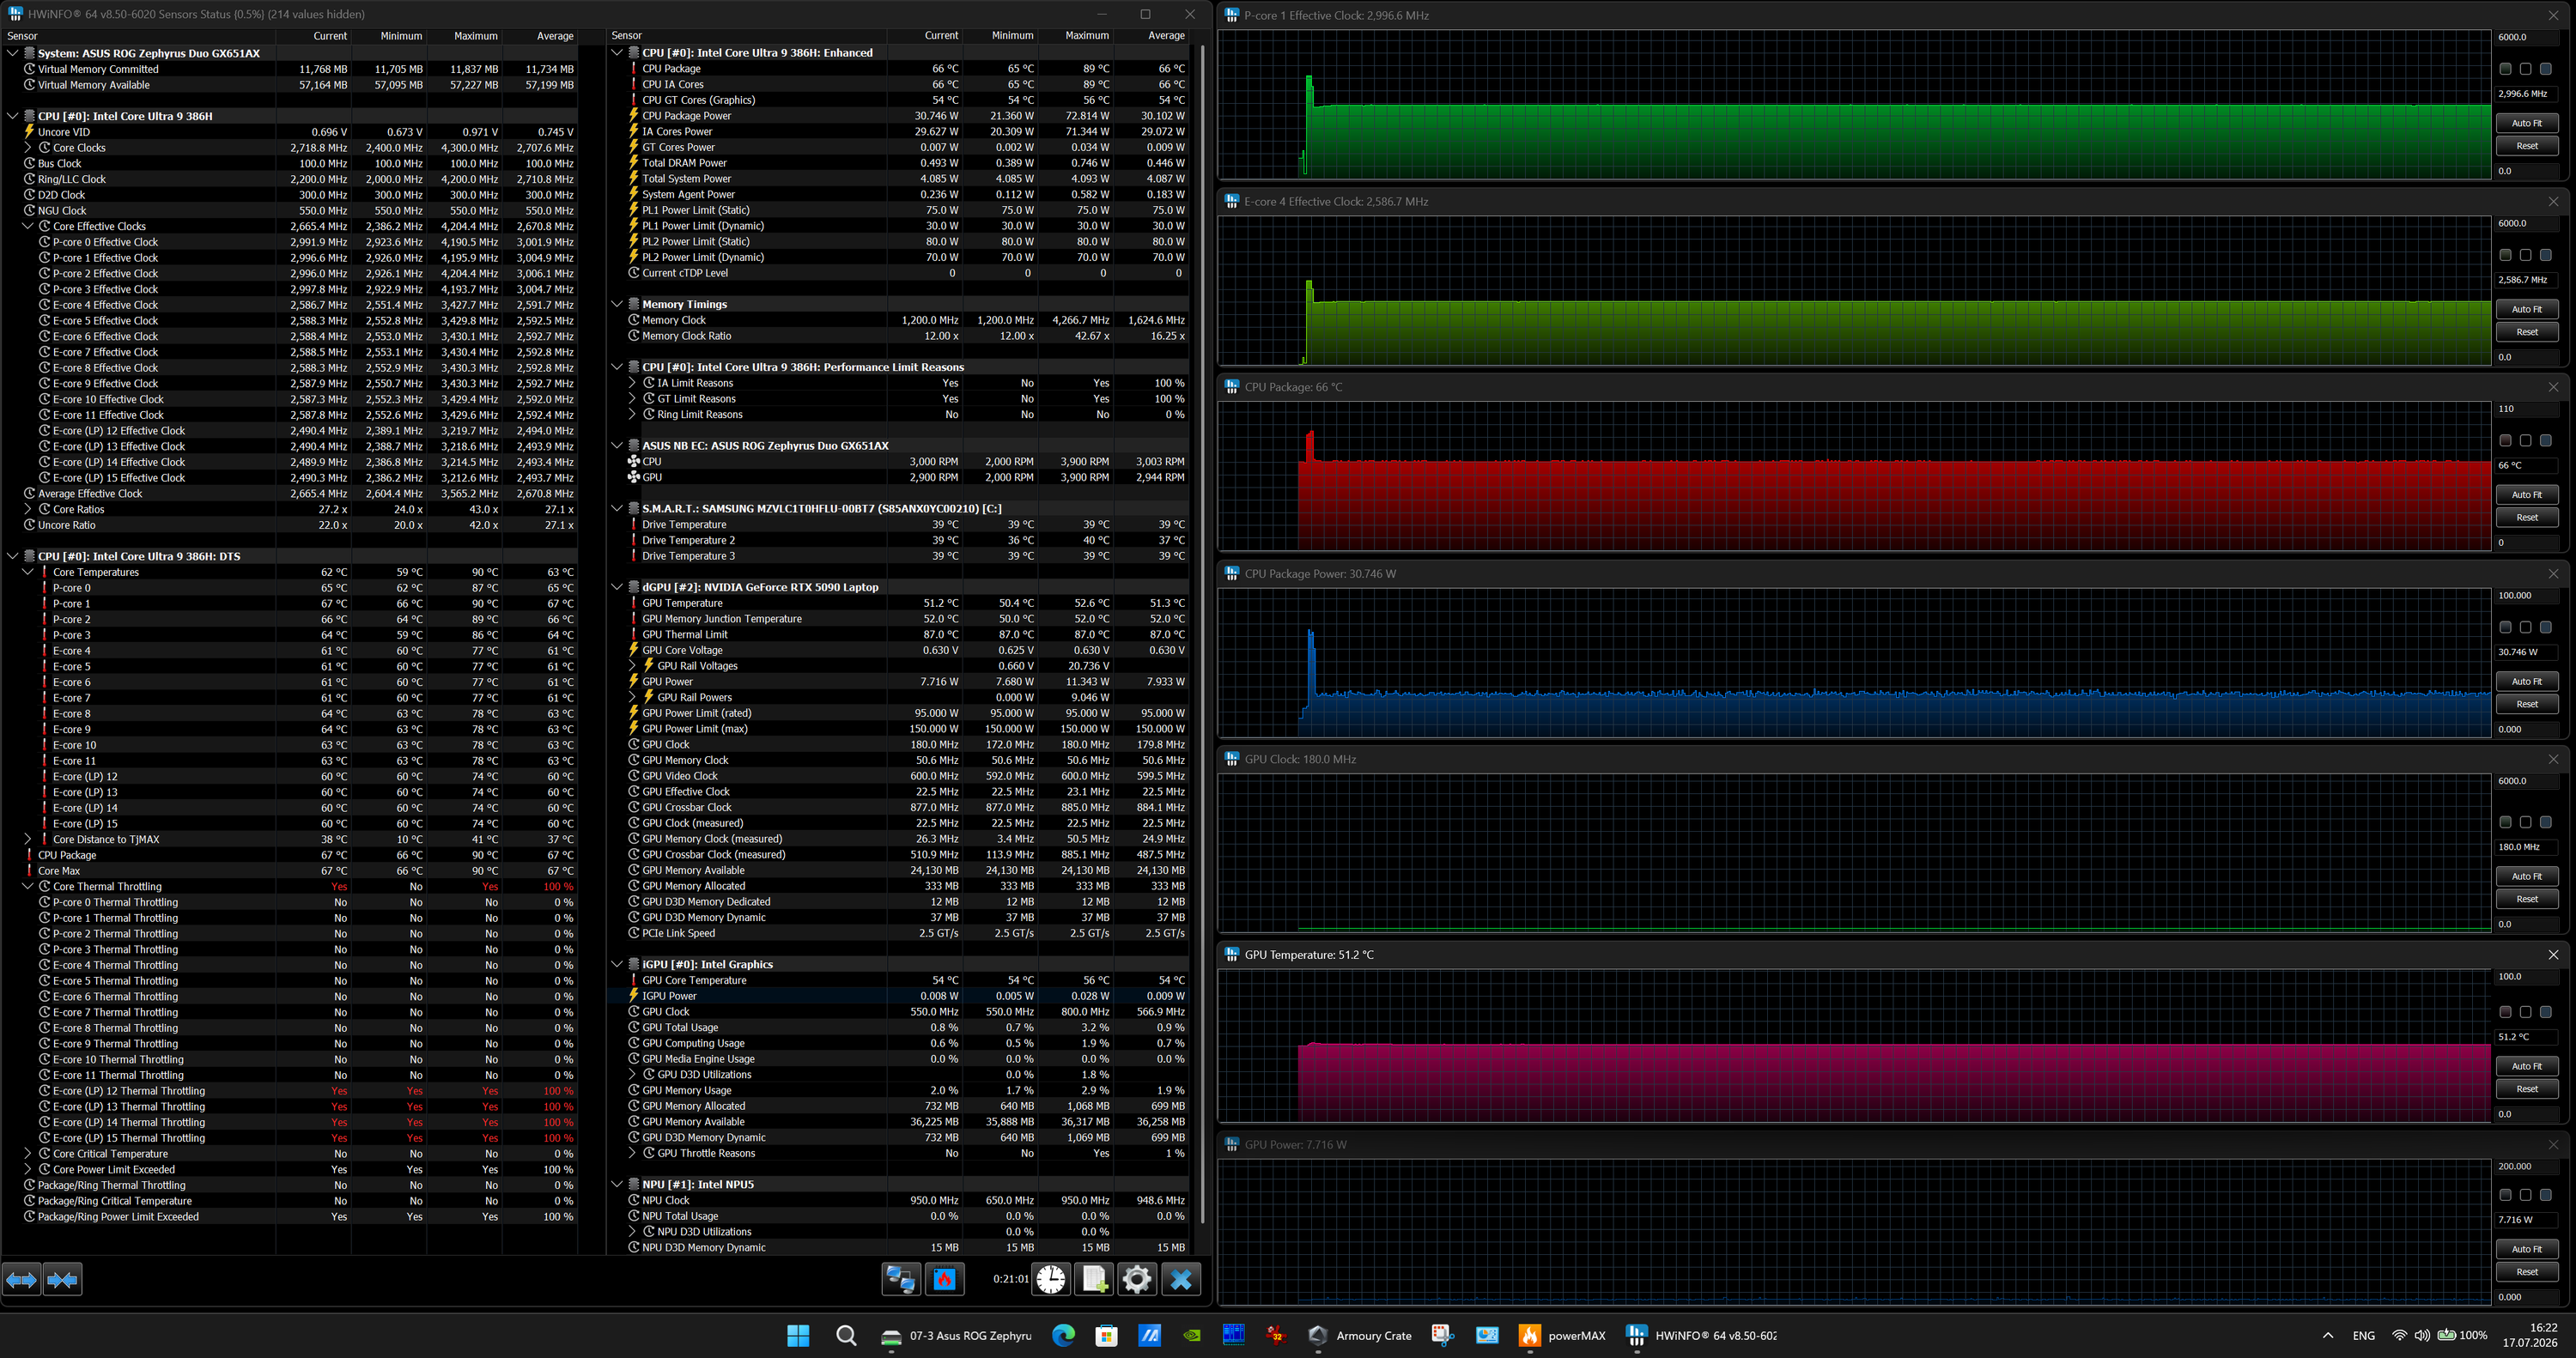2576x1358 pixels.
Task: Collapse the Core Effective Clocks node
Action: tap(28, 226)
